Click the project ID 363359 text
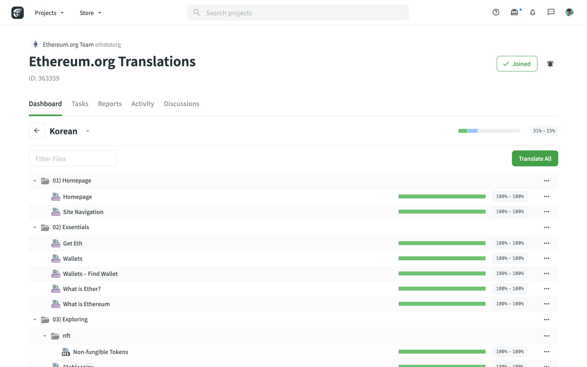Image resolution: width=587 pixels, height=367 pixels. coord(44,78)
